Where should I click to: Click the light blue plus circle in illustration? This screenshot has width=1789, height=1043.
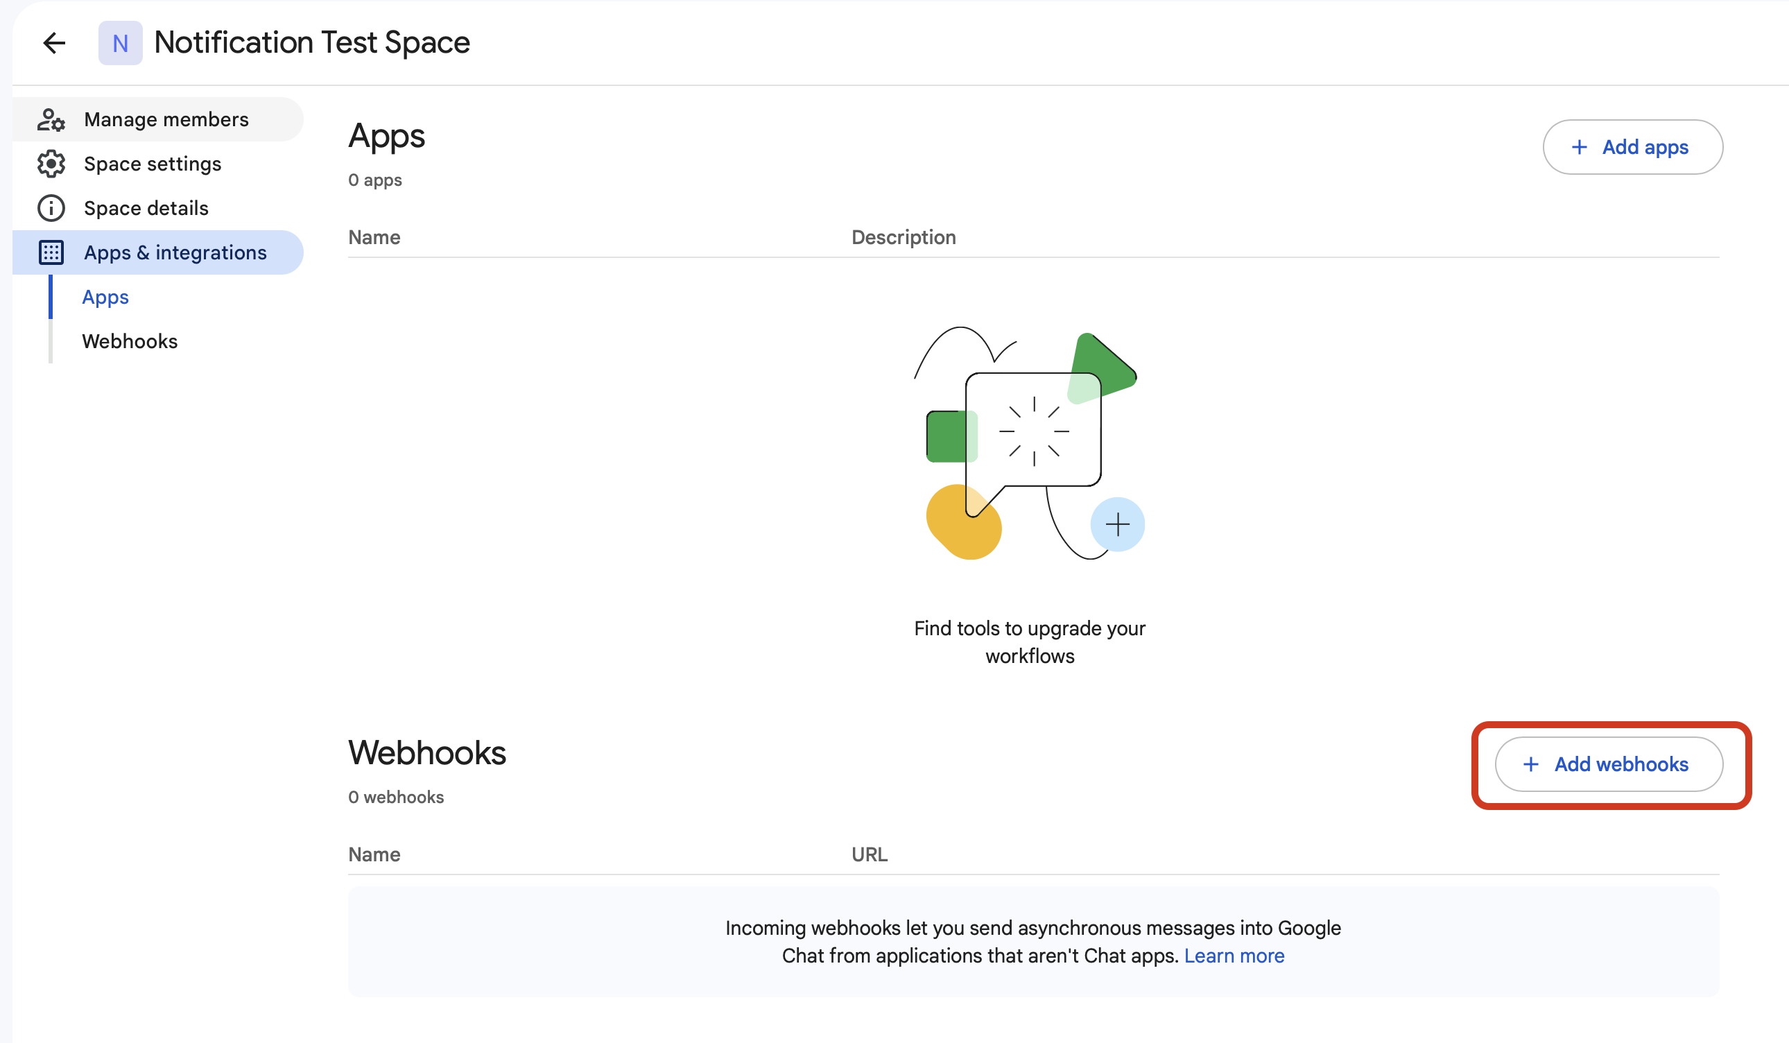(1117, 525)
